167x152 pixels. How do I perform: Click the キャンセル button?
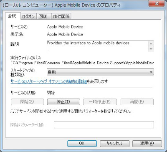[x=114, y=143]
